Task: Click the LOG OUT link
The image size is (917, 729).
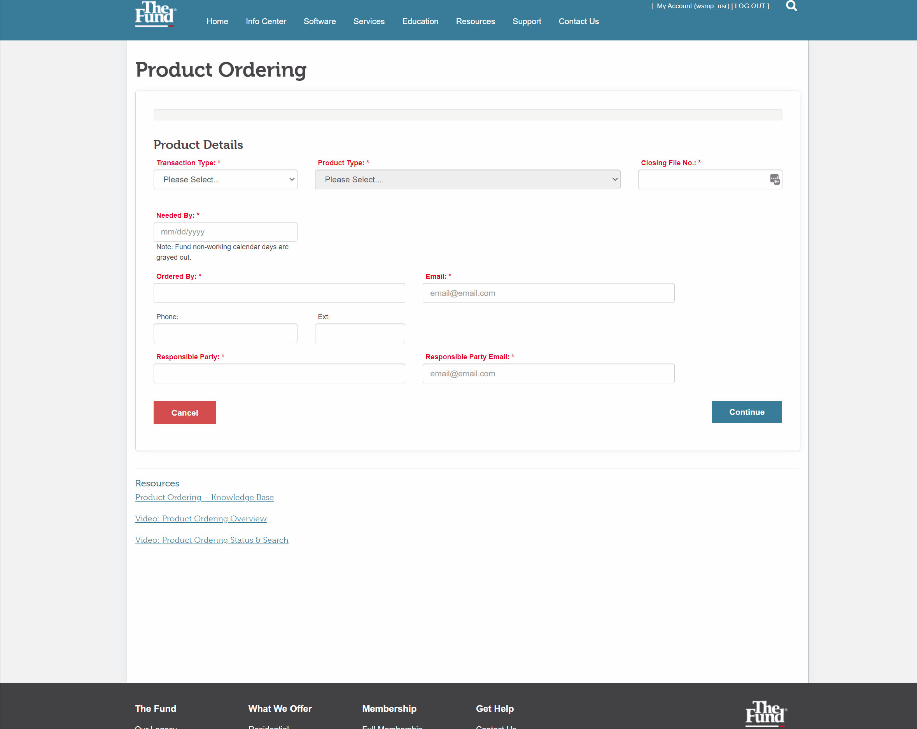Action: (x=750, y=6)
